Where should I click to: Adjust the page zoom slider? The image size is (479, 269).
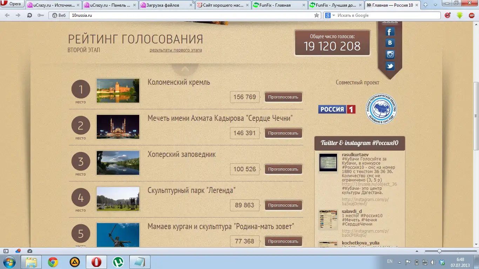439,251
